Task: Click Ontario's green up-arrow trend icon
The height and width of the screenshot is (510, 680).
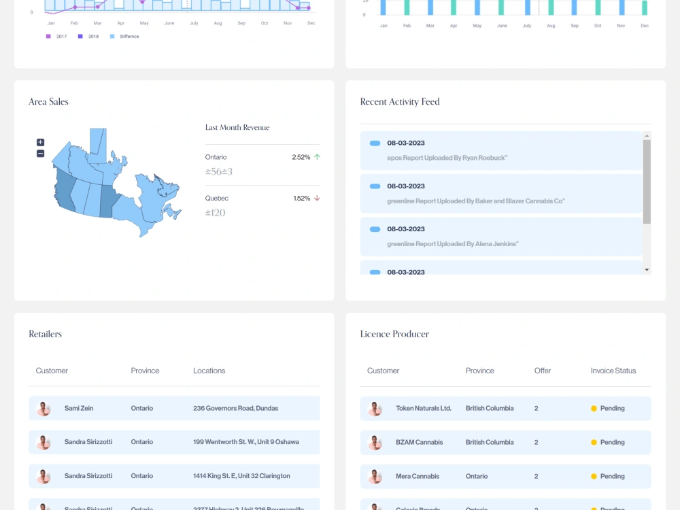Action: tap(317, 157)
